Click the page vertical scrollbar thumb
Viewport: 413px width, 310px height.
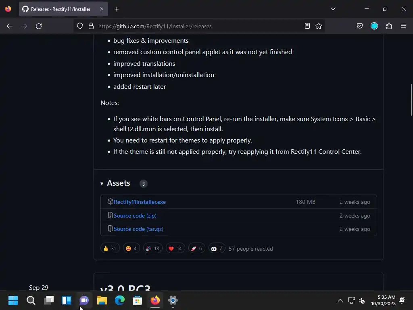coord(411,100)
